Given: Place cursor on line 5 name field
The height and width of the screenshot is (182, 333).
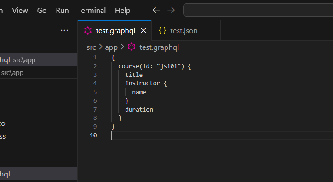Looking at the screenshot, I should pyautogui.click(x=139, y=92).
